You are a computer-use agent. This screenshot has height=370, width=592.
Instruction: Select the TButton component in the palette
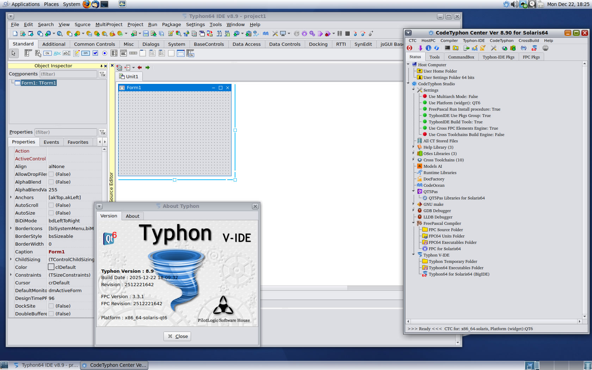pyautogui.click(x=47, y=53)
